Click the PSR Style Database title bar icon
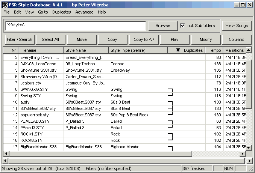255x173 pixels. pos(5,5)
